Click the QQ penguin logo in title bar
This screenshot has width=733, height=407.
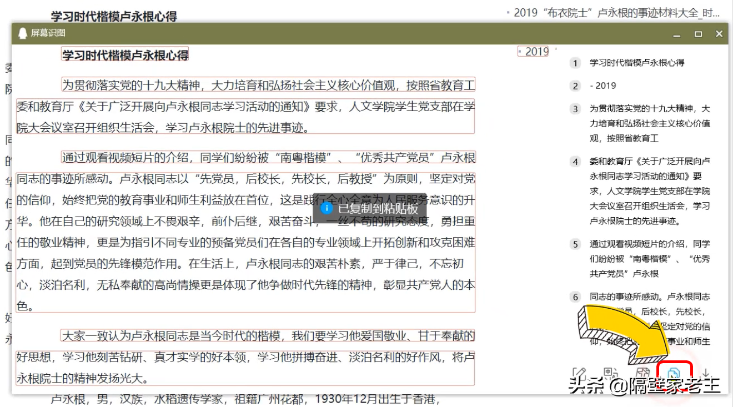tap(23, 34)
